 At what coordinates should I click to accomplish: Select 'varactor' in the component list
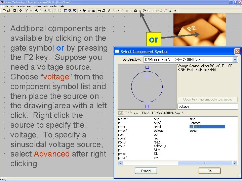coord(195,123)
